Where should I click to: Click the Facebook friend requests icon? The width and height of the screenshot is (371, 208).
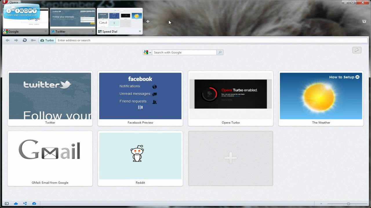[154, 102]
